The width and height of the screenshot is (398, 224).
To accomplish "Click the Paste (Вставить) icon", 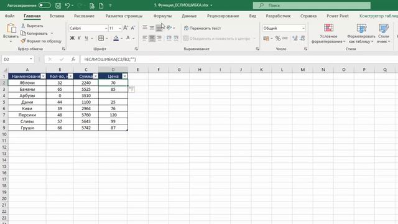I will [x=11, y=28].
